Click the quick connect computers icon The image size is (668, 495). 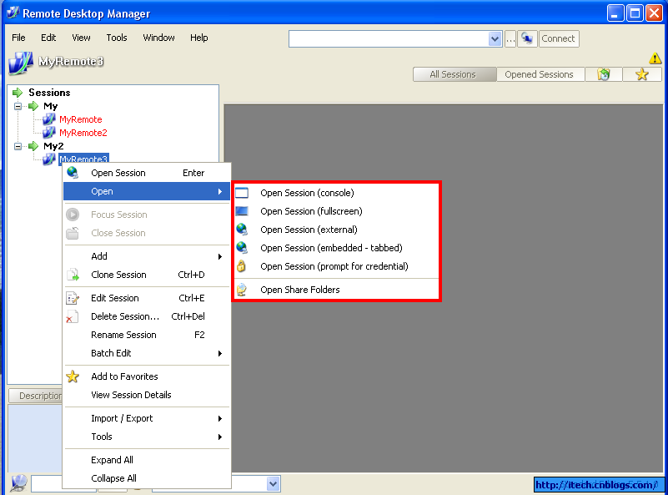pyautogui.click(x=527, y=38)
